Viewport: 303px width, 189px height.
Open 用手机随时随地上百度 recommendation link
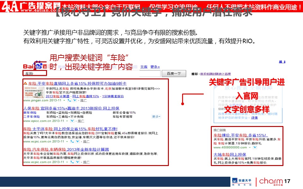click(x=216, y=74)
